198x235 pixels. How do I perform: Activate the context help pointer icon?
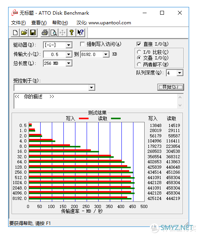click(x=80, y=32)
